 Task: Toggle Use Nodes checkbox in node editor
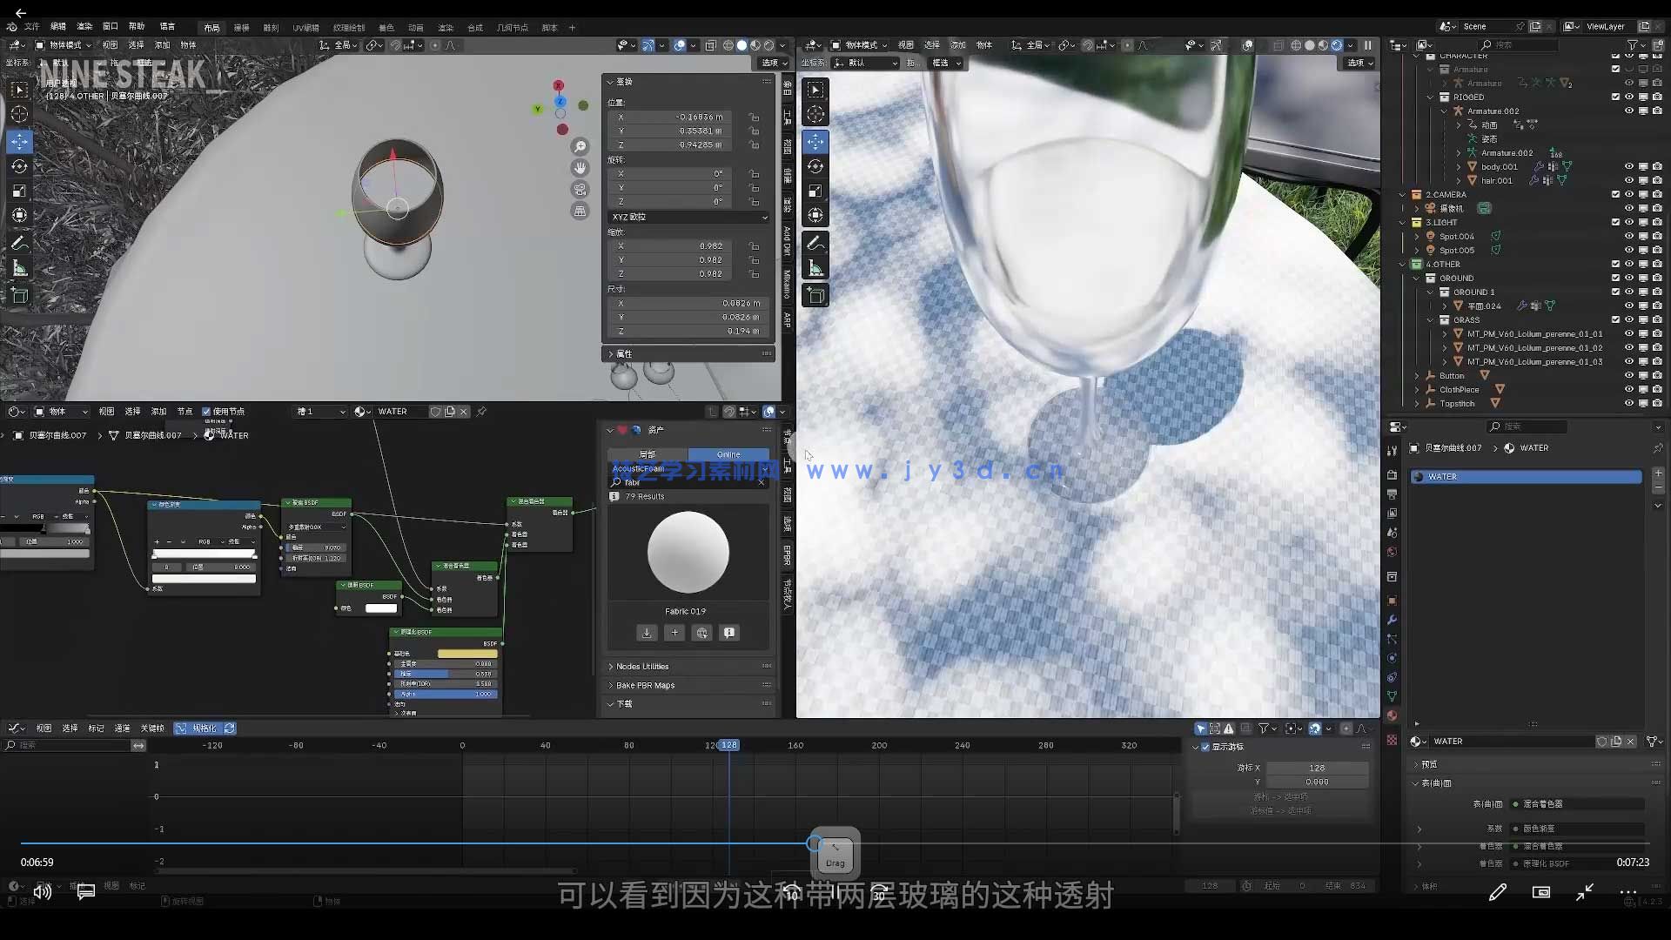point(207,412)
